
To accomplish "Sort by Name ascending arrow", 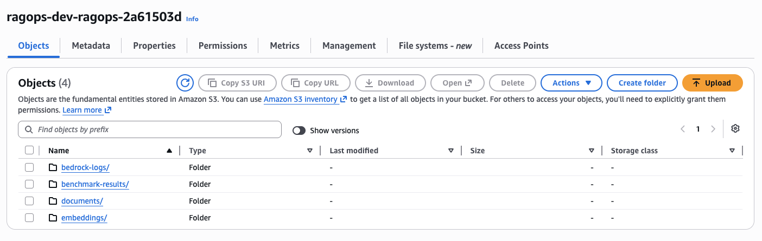I will [x=169, y=151].
